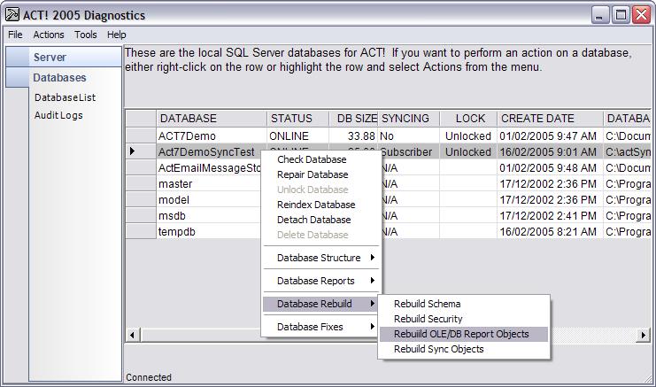The height and width of the screenshot is (387, 656).
Task: Minimize the ACT! Diagnostics window
Action: (x=600, y=15)
